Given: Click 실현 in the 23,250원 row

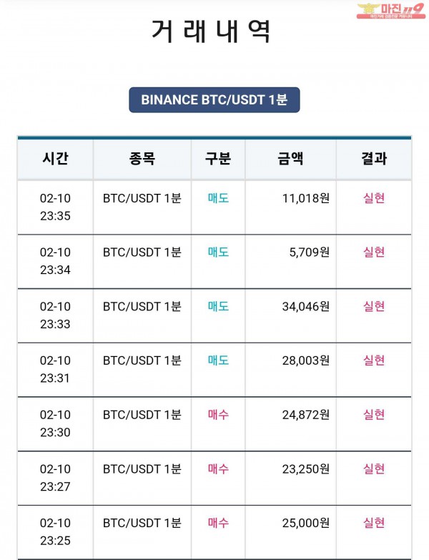Looking at the screenshot, I should pyautogui.click(x=374, y=468).
